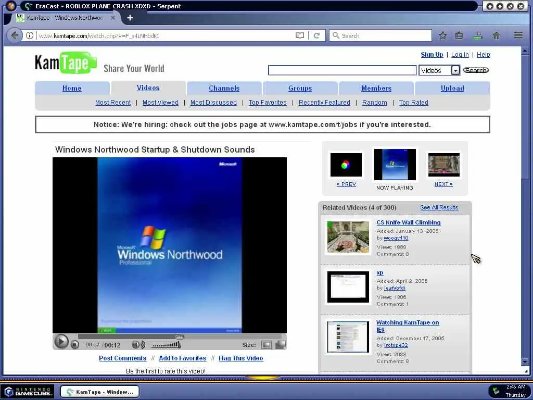Open Most Discussed videos link
Screen dimensions: 533x400
(213, 103)
